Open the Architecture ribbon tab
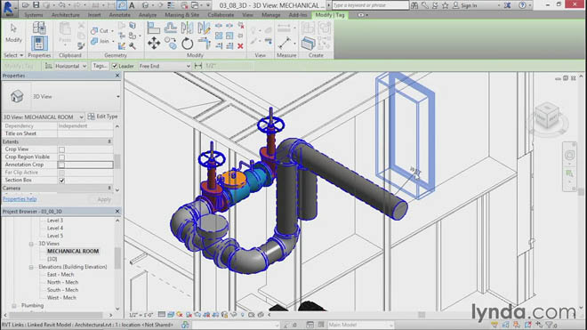Image resolution: width=587 pixels, height=330 pixels. click(66, 15)
